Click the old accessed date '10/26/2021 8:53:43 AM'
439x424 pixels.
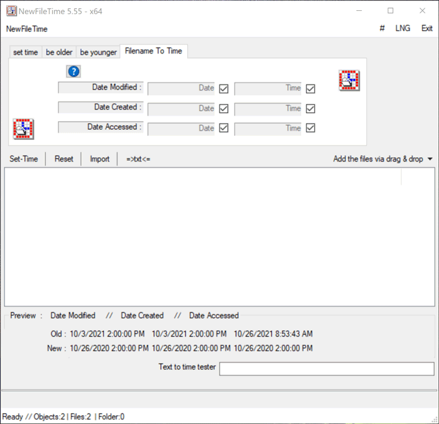[274, 334]
